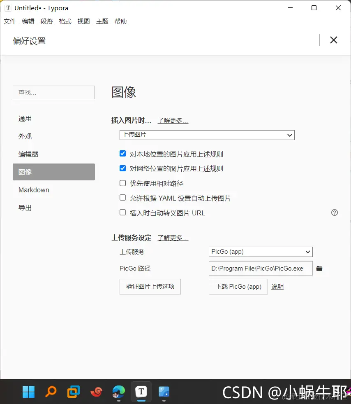Open the 了解更多 link under 插入图片时
Screen dimensions: 351x404
[173, 120]
